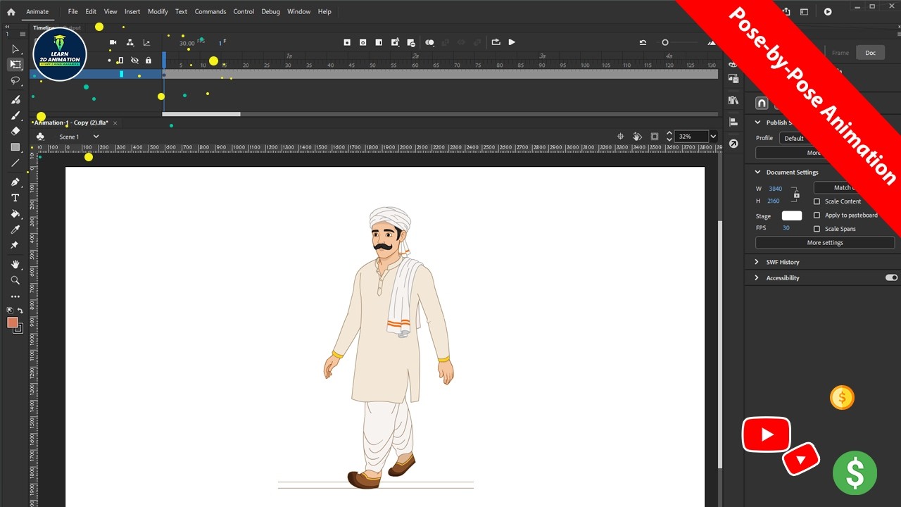The width and height of the screenshot is (901, 507).
Task: Toggle Scale Spans checkbox
Action: [x=817, y=229]
